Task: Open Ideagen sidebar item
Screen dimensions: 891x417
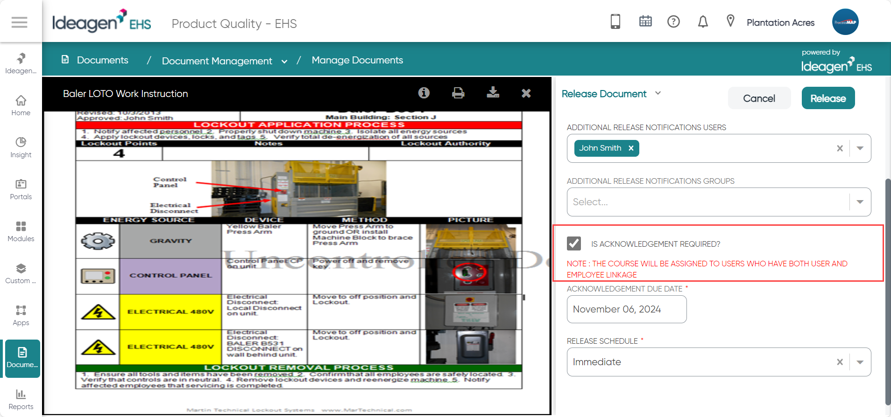Action: (21, 63)
